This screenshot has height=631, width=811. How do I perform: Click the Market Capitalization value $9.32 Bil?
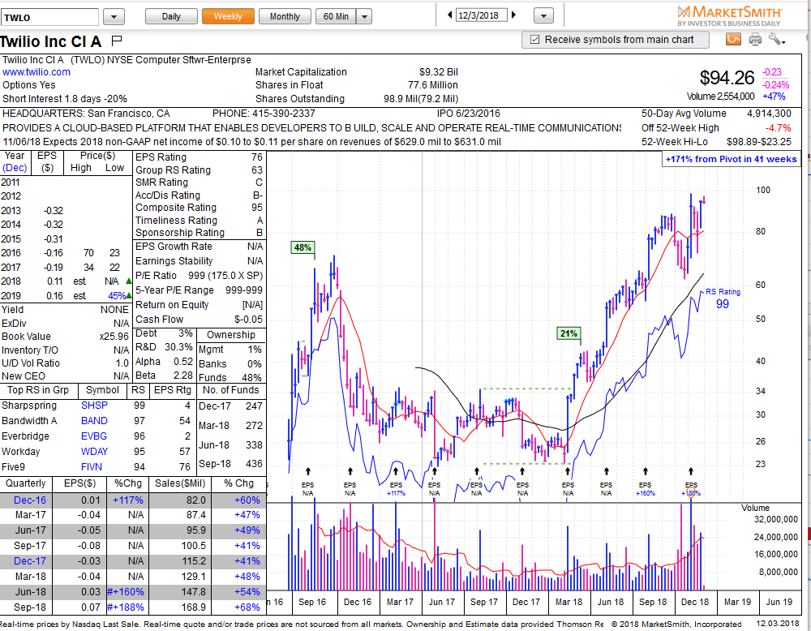point(439,72)
